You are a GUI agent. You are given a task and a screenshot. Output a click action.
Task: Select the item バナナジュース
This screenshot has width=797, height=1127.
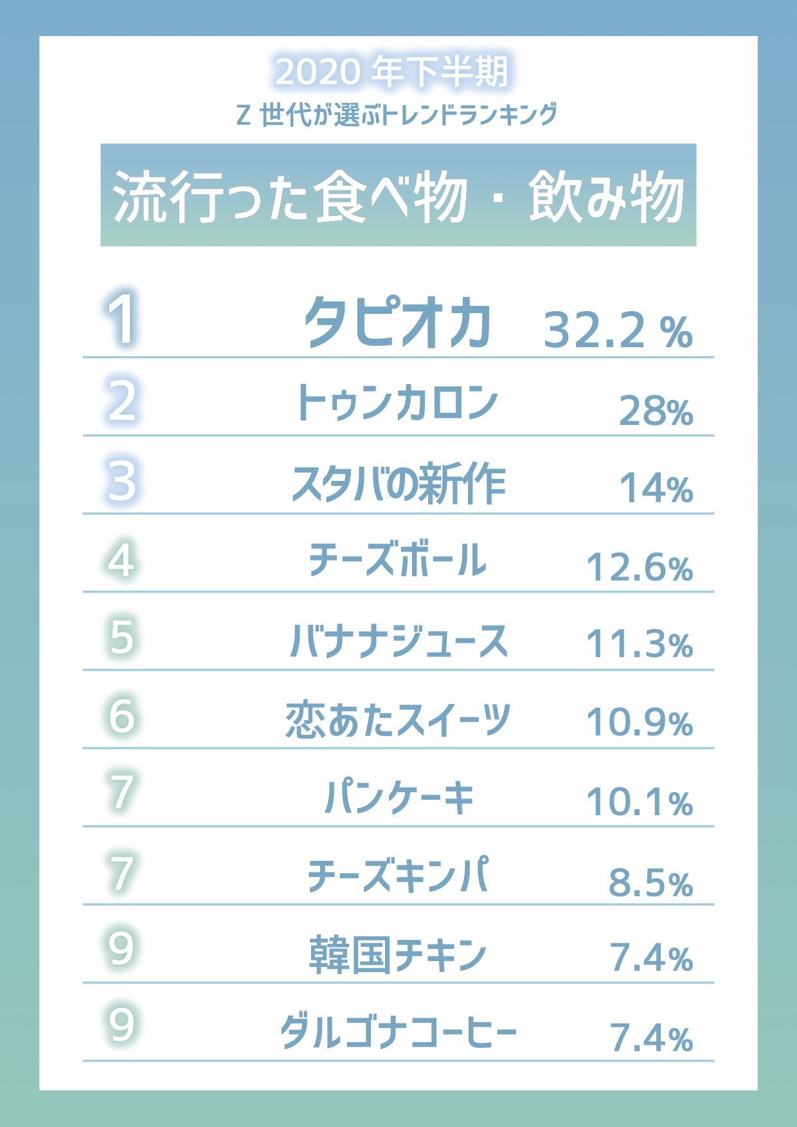coord(398,640)
